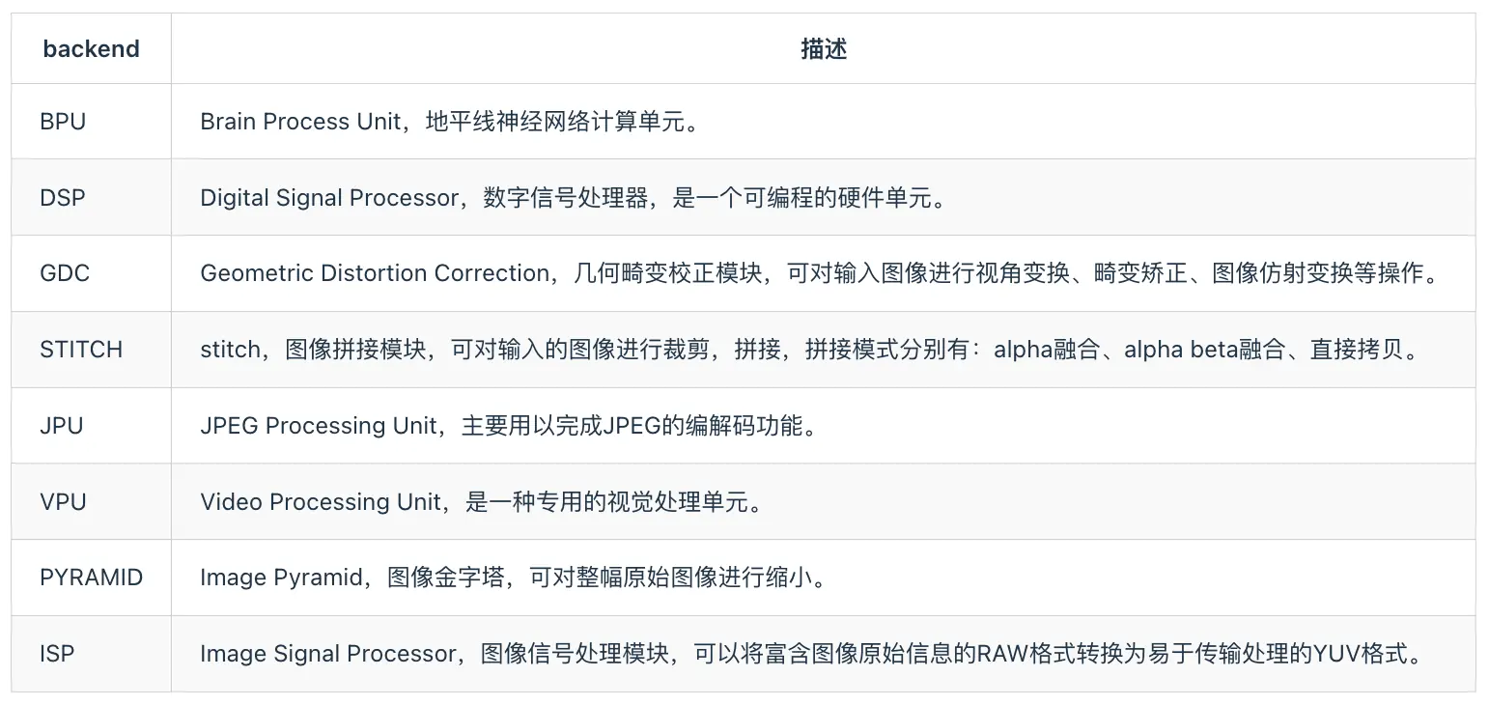Select the BPU cell in backend column
This screenshot has width=1489, height=705.
63,122
